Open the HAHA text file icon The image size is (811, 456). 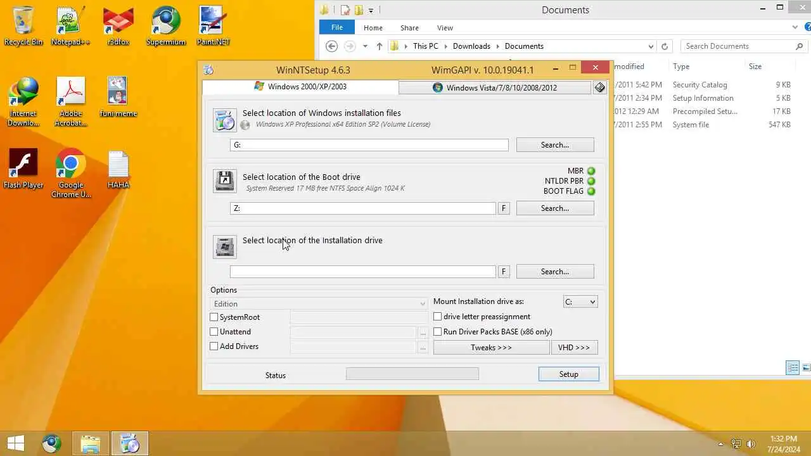coord(118,169)
